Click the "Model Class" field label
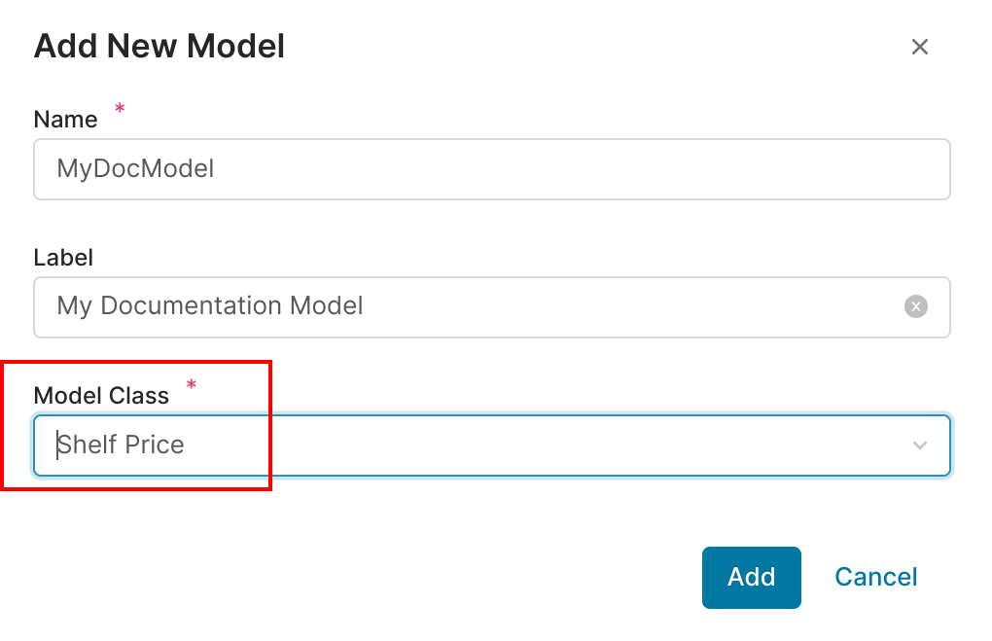 [x=101, y=396]
